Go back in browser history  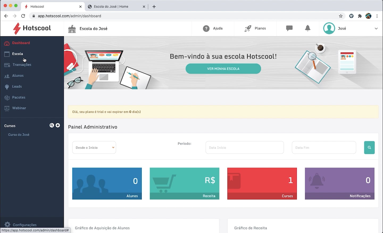(x=6, y=16)
